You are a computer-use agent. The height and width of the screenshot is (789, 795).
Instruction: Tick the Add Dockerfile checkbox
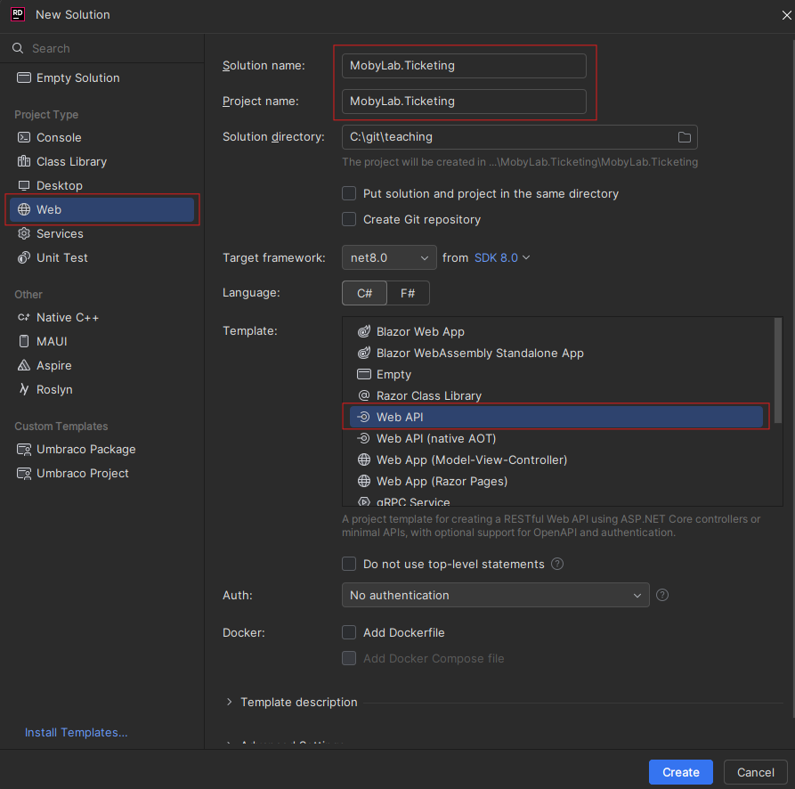pos(350,632)
